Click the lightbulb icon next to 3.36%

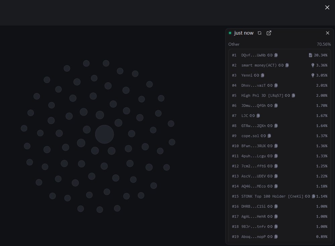coord(313,65)
